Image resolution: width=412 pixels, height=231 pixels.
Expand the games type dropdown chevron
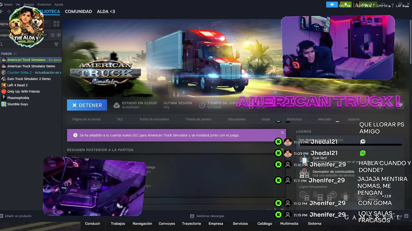pyautogui.click(x=45, y=35)
